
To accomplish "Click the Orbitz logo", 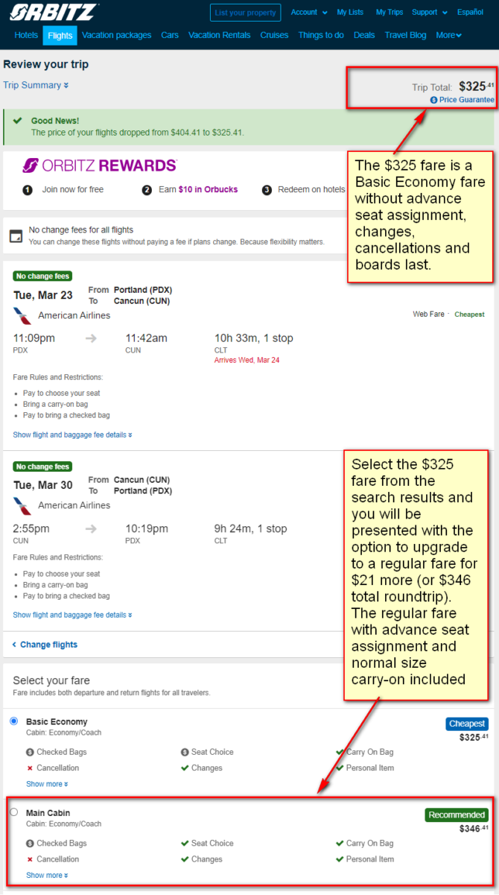I will pos(54,13).
